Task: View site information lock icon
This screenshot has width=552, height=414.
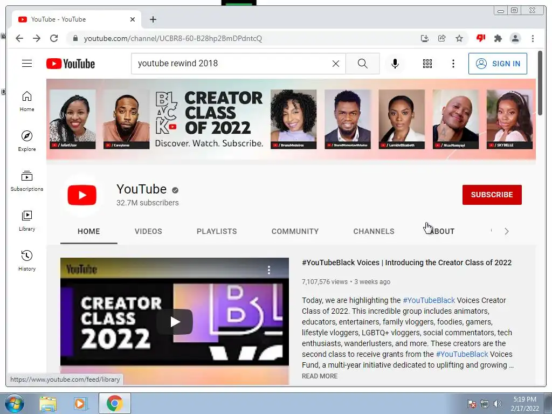Action: coord(75,38)
